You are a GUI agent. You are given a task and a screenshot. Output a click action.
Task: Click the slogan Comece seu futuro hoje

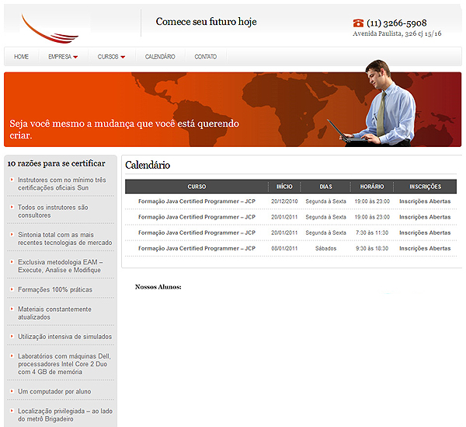(207, 22)
